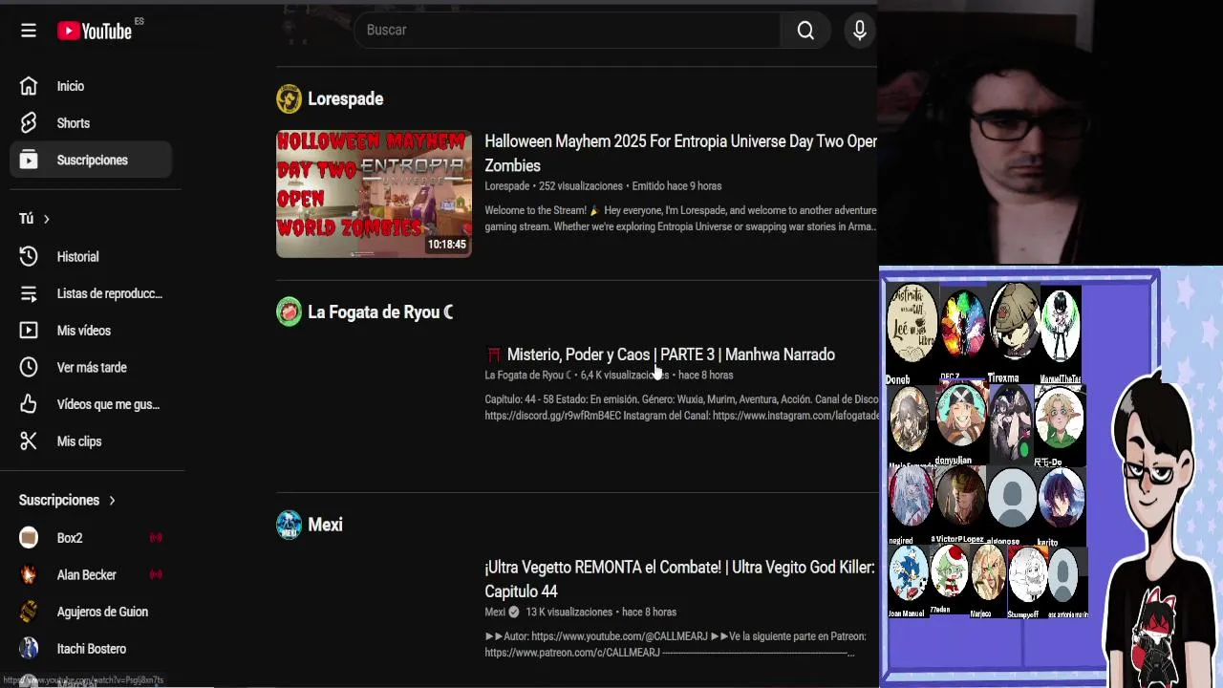Click Alan Becker live indicator icon
Viewport: 1223px width, 688px height.
[x=156, y=574]
